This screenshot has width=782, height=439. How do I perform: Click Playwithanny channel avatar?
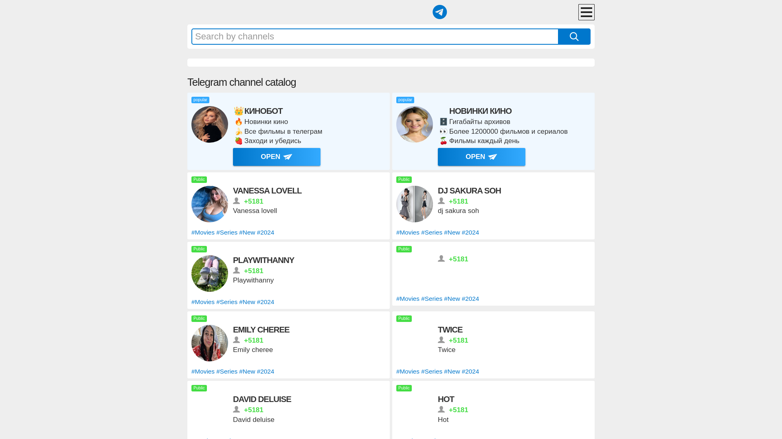(210, 274)
